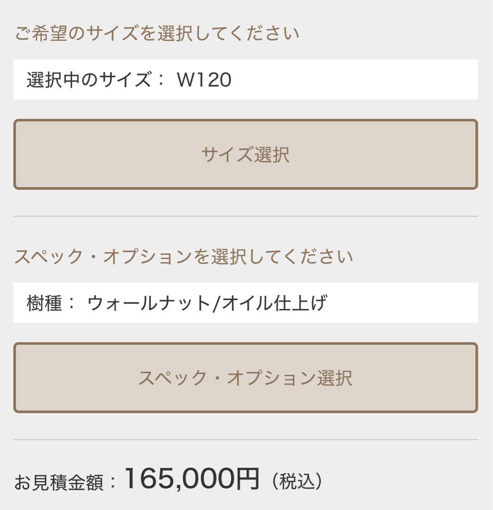Click the スペック・オプションを選択してください heading
The height and width of the screenshot is (510, 493).
184,257
